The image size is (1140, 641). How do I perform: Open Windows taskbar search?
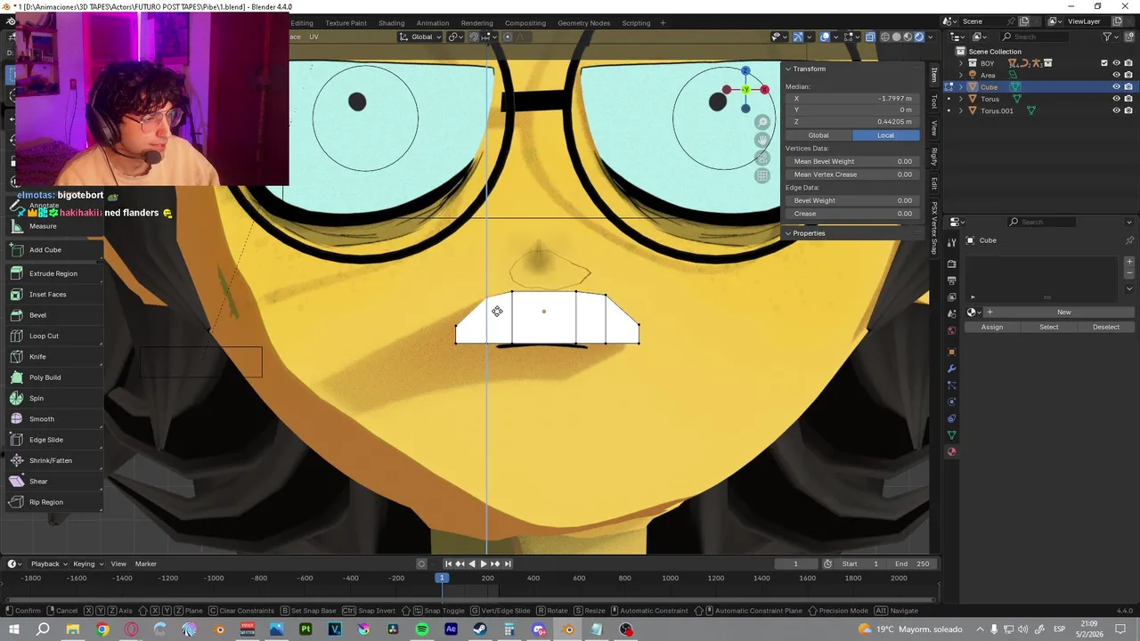click(43, 629)
